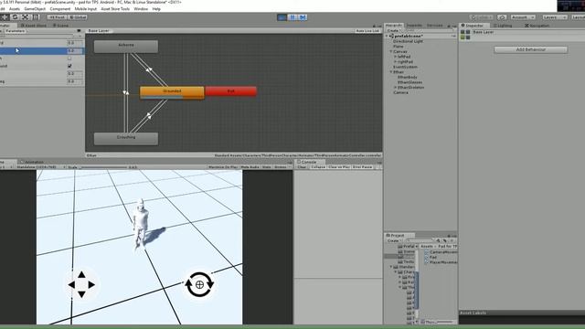Select the Camera object in Hierarchy
Image resolution: width=585 pixels, height=329 pixels.
(400, 92)
